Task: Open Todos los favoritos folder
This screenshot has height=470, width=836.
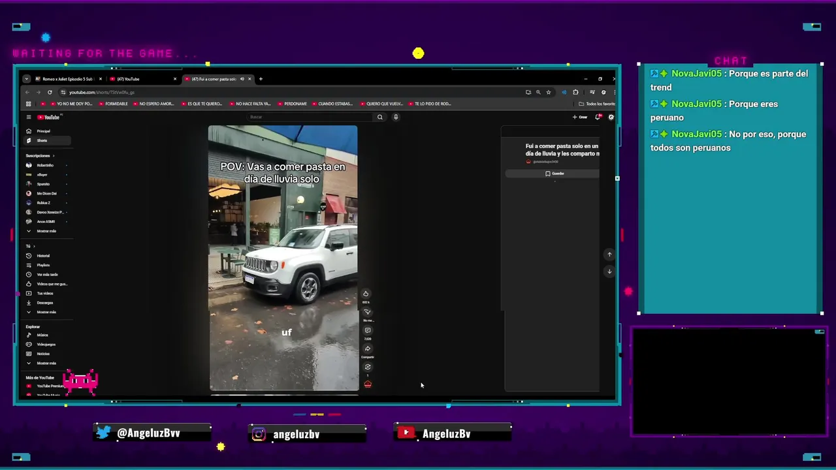Action: [597, 104]
